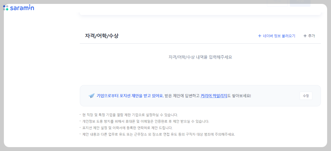Click the 수정 button on the proposal banner
Image resolution: width=331 pixels, height=151 pixels.
click(x=306, y=96)
